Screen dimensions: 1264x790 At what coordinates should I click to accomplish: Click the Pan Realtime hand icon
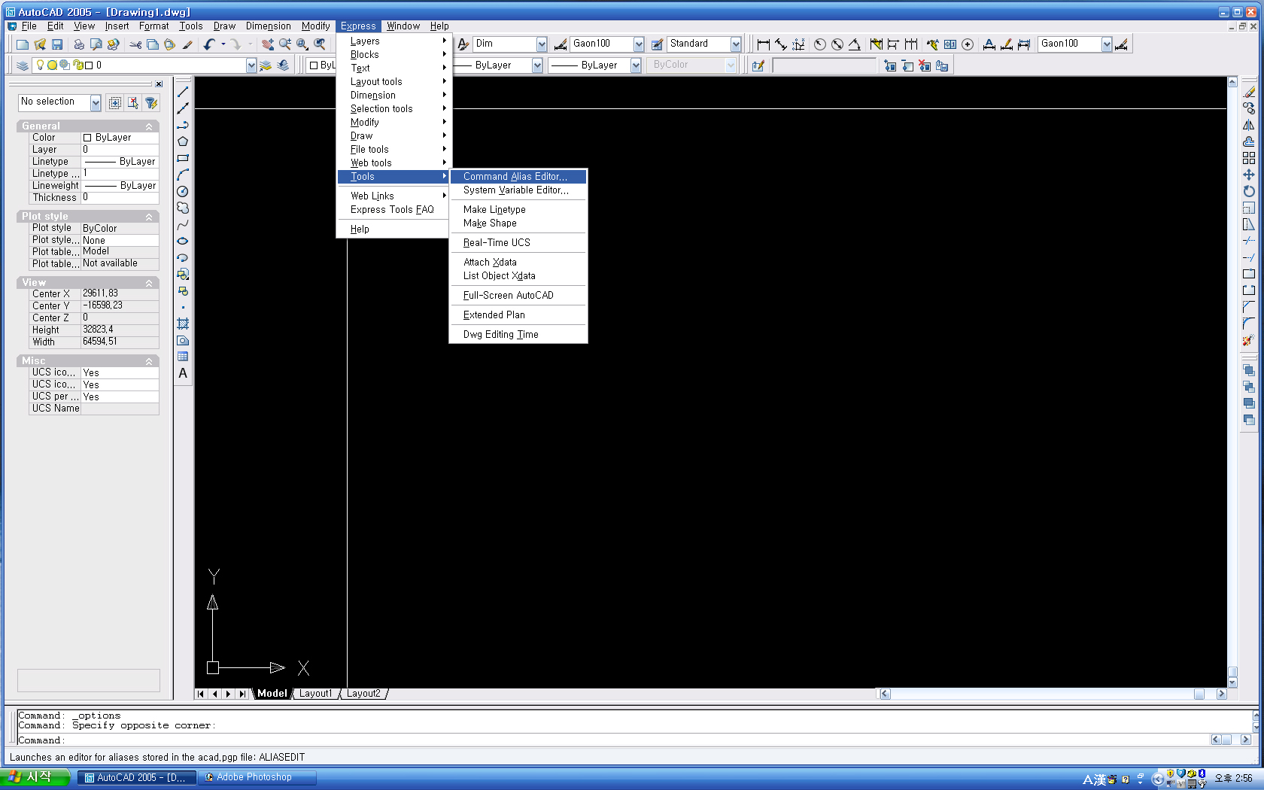point(268,44)
